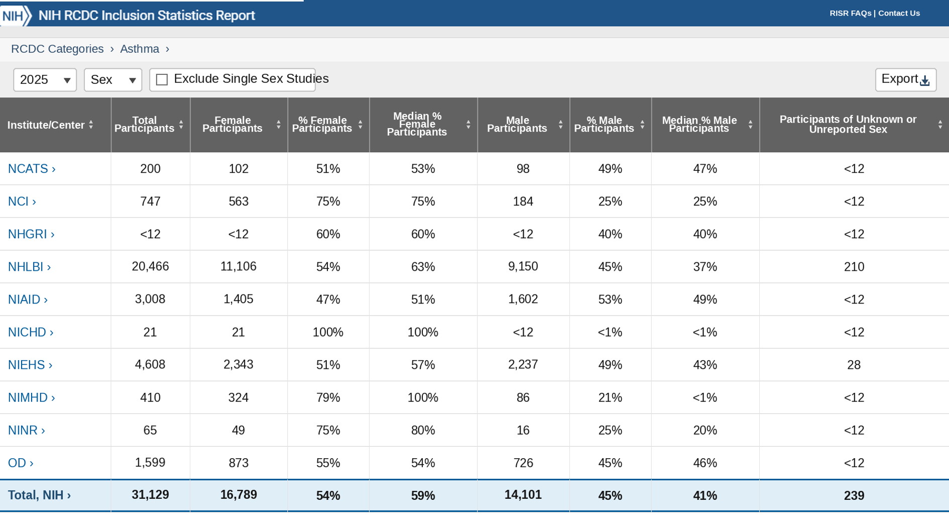This screenshot has height=522, width=949.
Task: Select NIMHD female participants value 324
Action: tap(239, 397)
